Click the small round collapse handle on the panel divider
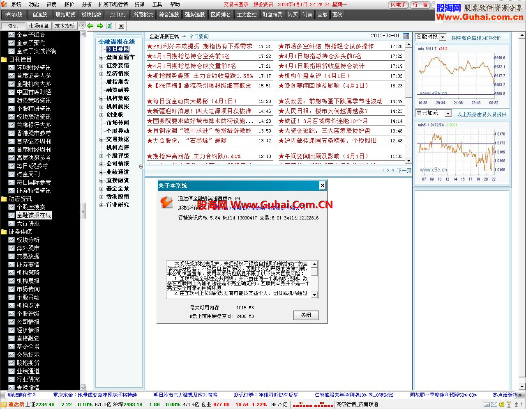 click(x=141, y=167)
